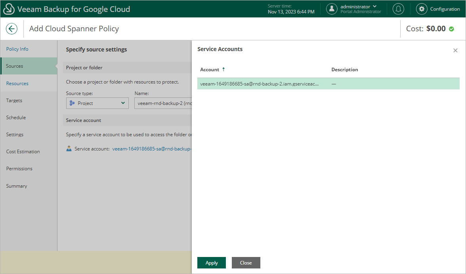Viewport: 466px width, 274px height.
Task: Close the Service Accounts panel with X
Action: pos(455,50)
